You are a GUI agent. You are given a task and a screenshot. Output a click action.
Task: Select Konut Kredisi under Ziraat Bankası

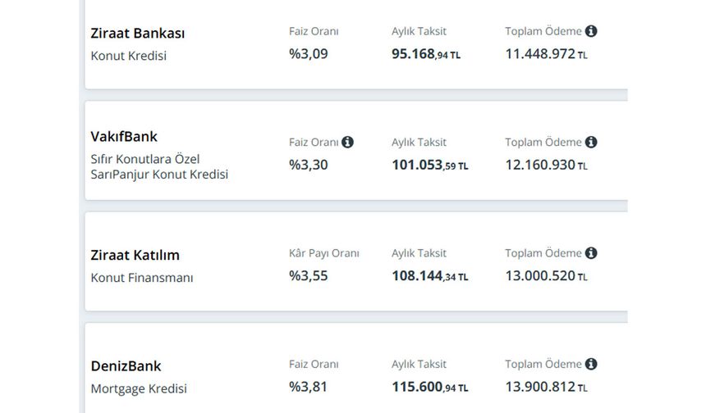pos(128,56)
